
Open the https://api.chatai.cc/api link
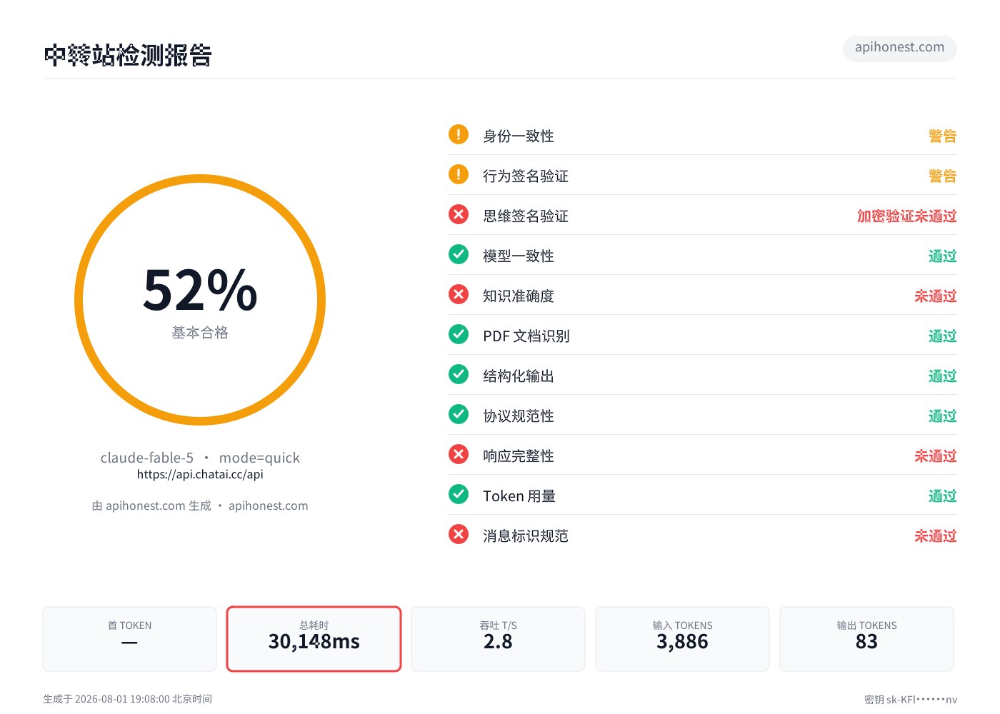point(200,474)
